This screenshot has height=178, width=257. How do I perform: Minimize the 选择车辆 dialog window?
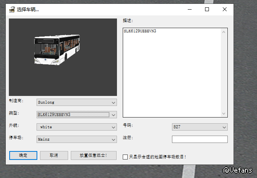[189, 9]
